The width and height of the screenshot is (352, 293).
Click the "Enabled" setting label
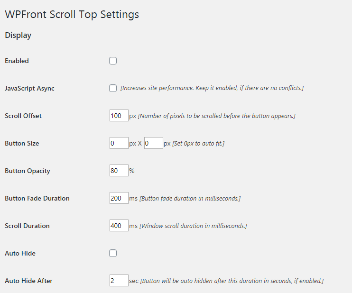[x=17, y=61]
